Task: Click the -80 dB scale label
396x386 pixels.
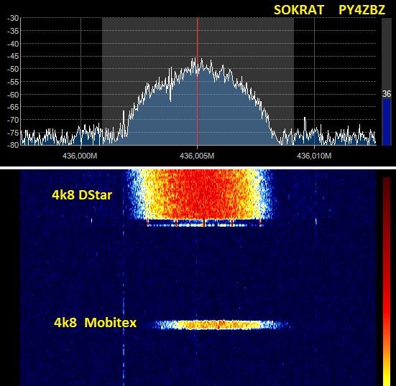Action: tap(13, 145)
